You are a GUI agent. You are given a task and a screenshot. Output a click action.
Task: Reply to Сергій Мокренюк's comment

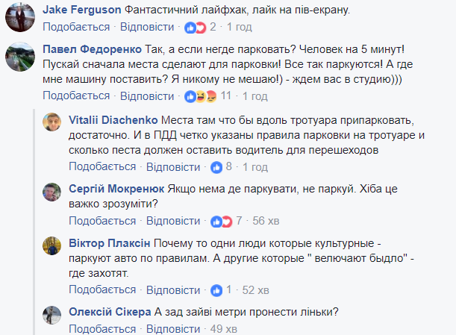tap(173, 221)
